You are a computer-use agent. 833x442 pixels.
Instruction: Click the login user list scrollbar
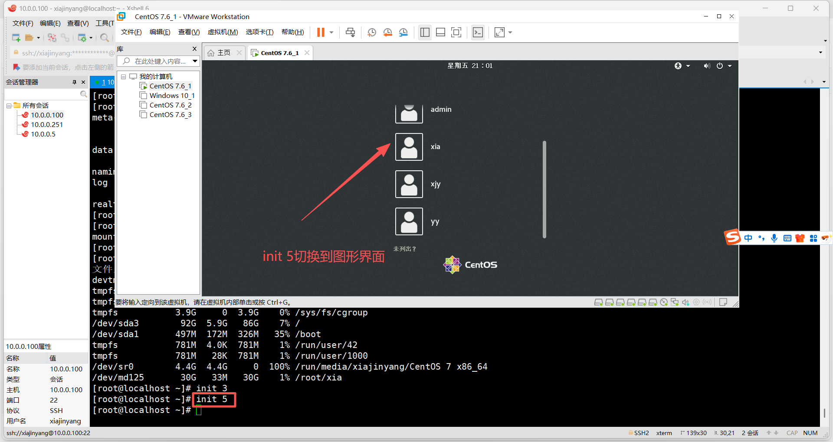pyautogui.click(x=544, y=189)
